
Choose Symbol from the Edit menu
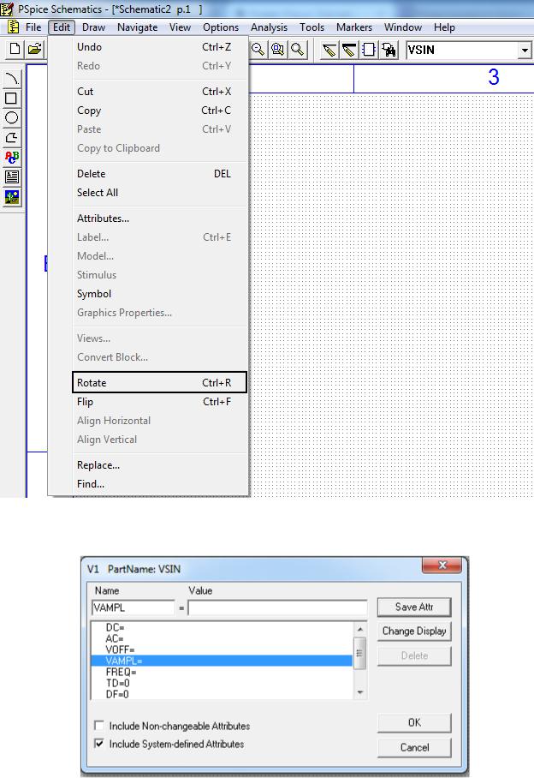159,294
